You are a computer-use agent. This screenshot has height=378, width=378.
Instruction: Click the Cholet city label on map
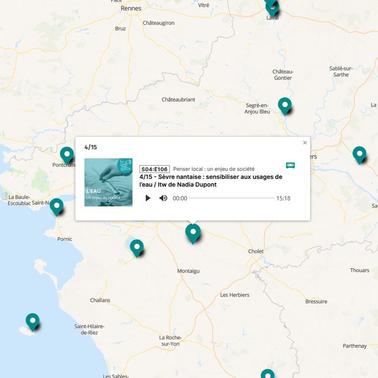pyautogui.click(x=256, y=251)
